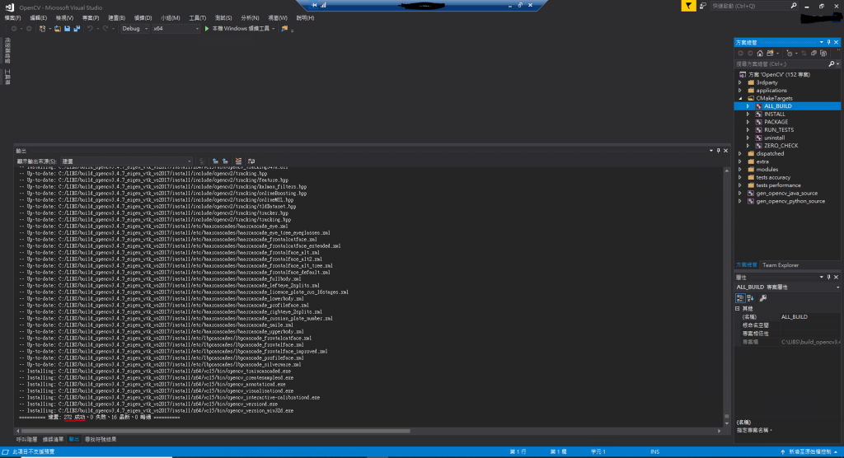844x458 pixels.
Task: Clear all output text icon
Action: [238, 161]
